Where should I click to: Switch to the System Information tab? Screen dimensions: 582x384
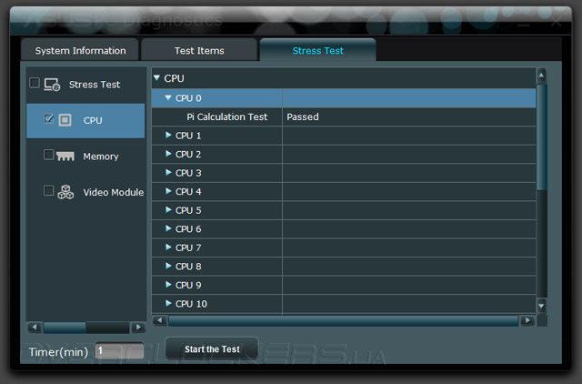coord(80,50)
